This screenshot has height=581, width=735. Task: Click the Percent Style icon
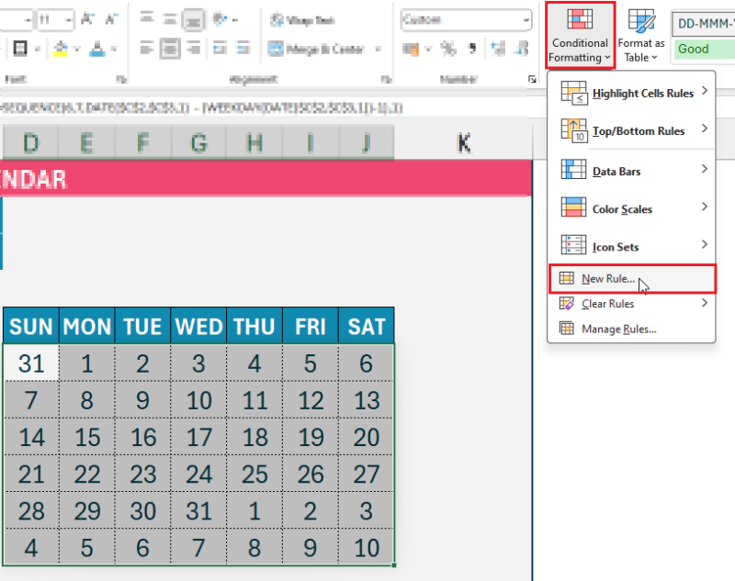coord(448,50)
